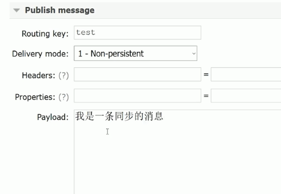Screen dimensions: 281x194
Task: Click the Delivery mode label
Action: pyautogui.click(x=40, y=54)
